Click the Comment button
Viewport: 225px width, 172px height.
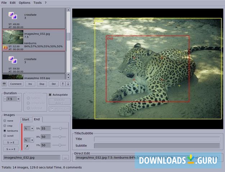16,84
